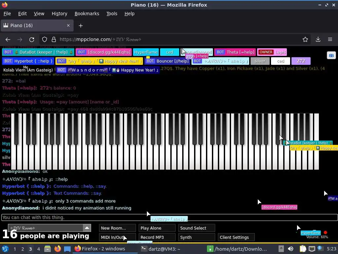This screenshot has height=254, width=338.
Task: Close the Piano (16) tab
Action: click(x=68, y=25)
